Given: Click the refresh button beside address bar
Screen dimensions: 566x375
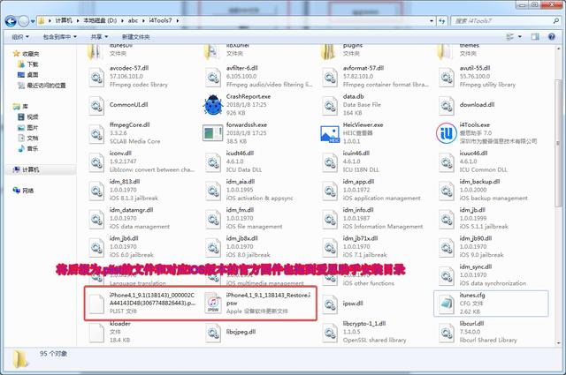Looking at the screenshot, I should (x=442, y=21).
